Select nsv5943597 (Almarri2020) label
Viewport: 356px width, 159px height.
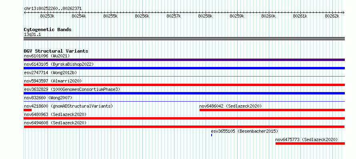tap(53, 81)
